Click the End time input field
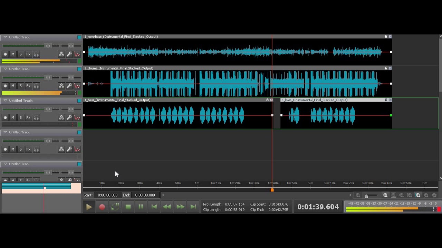442x248 pixels. [145, 195]
